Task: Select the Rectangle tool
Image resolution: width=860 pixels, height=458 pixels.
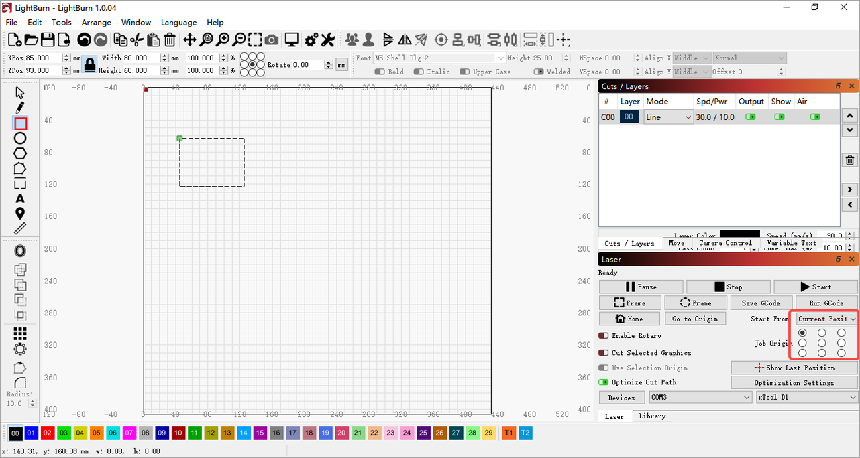Action: pos(20,123)
